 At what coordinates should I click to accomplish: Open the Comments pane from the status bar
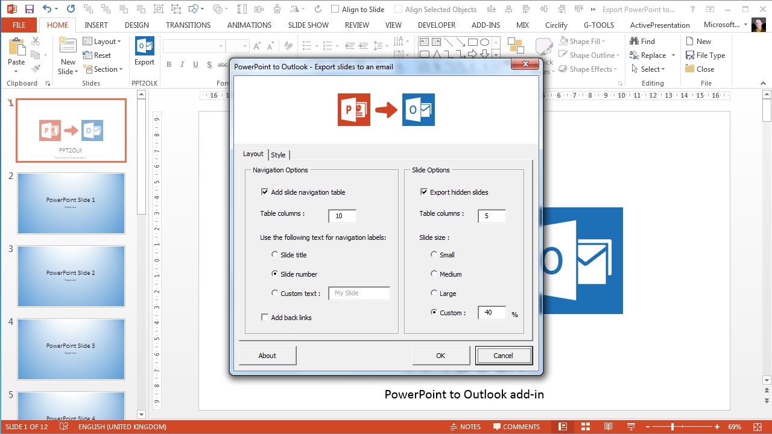point(516,427)
